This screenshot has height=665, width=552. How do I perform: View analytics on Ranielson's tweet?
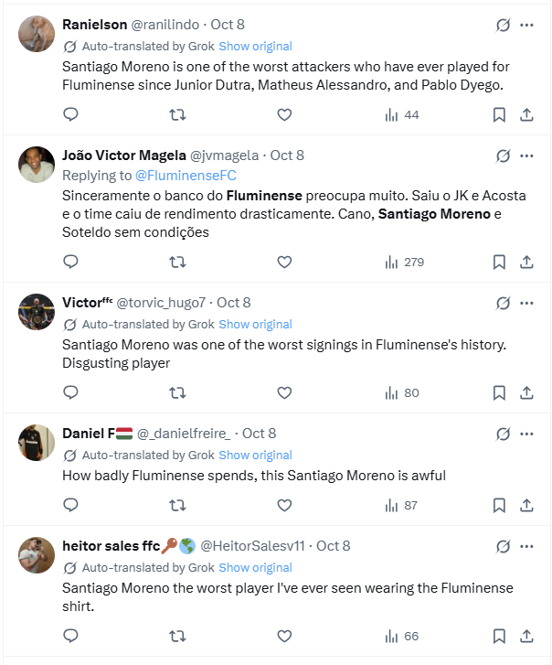pos(402,114)
